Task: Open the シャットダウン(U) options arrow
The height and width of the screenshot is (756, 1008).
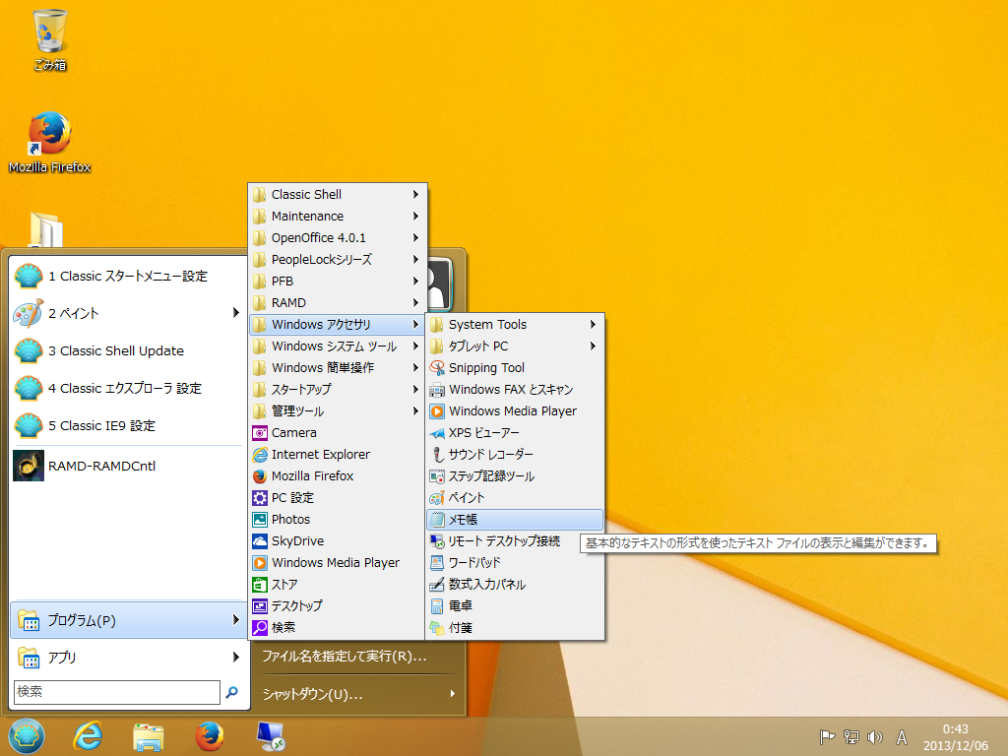Action: (453, 695)
